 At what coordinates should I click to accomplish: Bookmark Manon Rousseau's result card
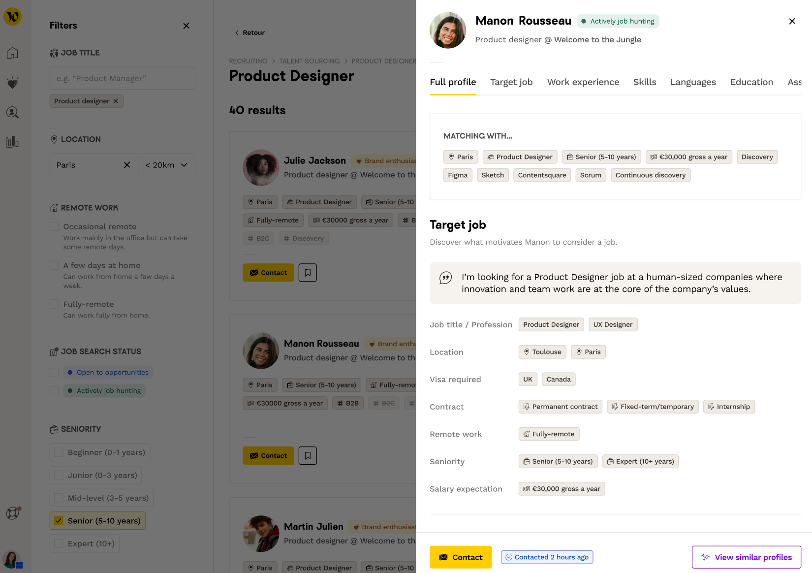[308, 456]
